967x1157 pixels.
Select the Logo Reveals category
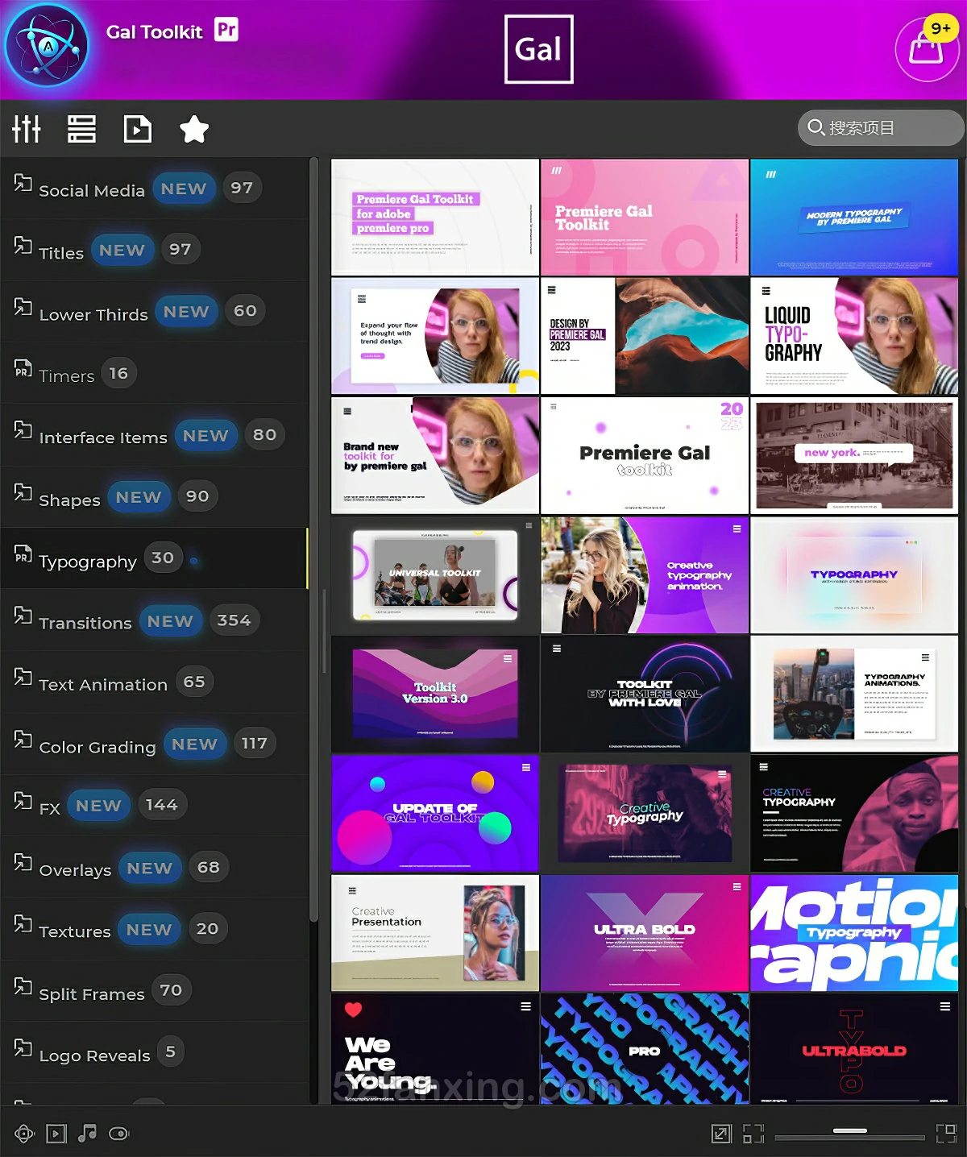coord(154,1053)
